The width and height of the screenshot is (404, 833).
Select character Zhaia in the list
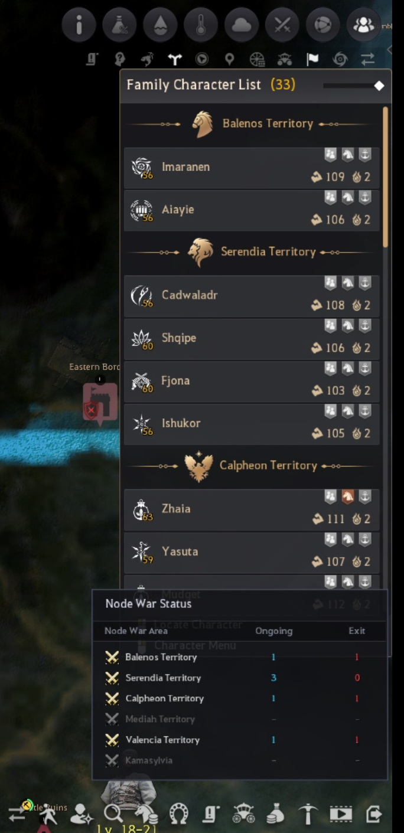pyautogui.click(x=252, y=509)
